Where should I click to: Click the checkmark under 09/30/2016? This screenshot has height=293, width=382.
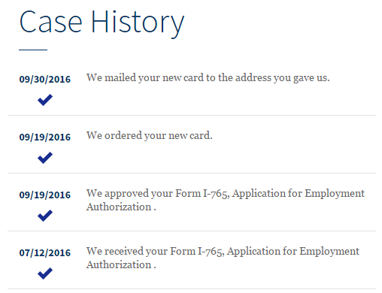pos(45,100)
